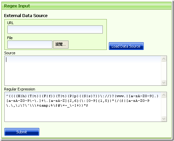Click inside the Source text area
The width and height of the screenshot is (174, 141).
83,71
